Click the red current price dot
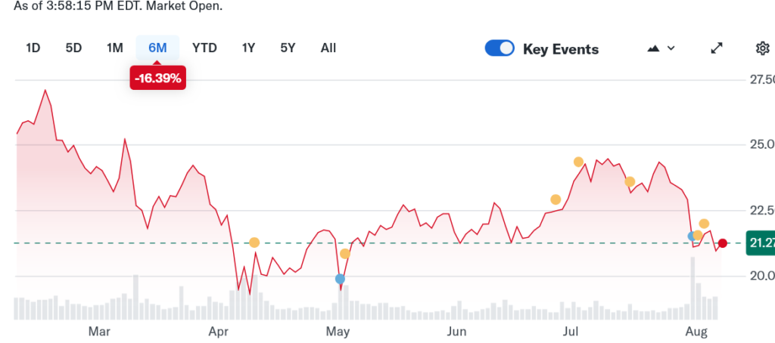 point(723,243)
